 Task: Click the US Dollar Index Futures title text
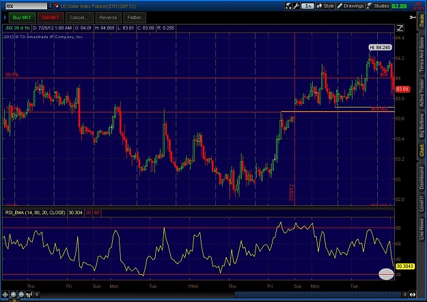[98, 6]
